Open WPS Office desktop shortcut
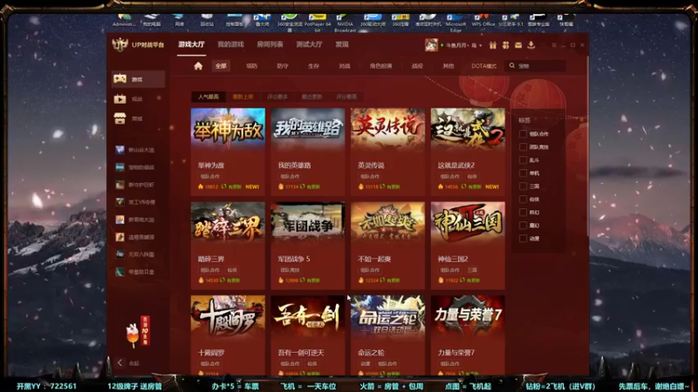This screenshot has width=698, height=392. [483, 21]
